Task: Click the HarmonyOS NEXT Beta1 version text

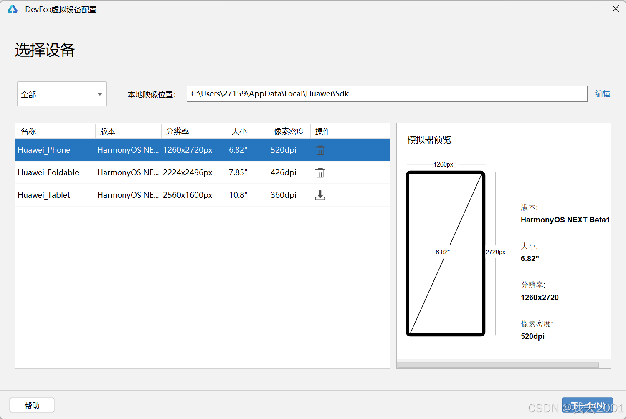Action: pyautogui.click(x=565, y=220)
